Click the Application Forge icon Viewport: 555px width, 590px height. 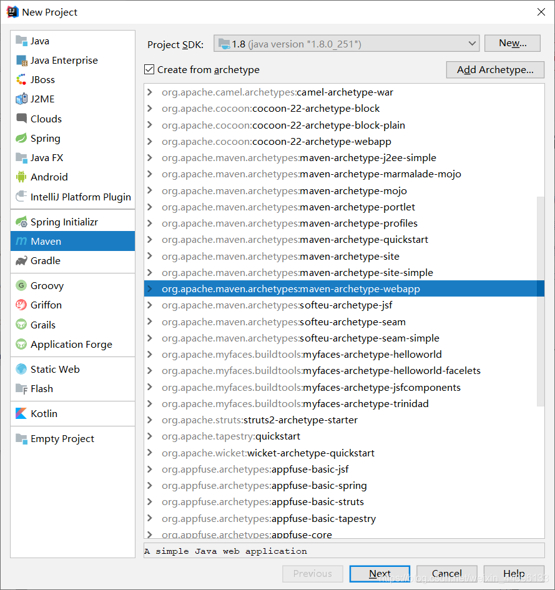tap(21, 344)
